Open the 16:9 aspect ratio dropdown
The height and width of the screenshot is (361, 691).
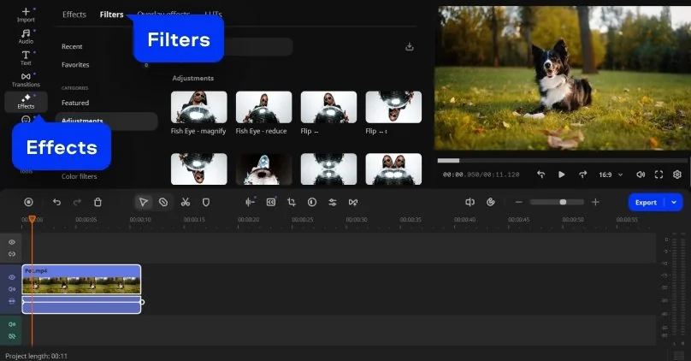coord(609,175)
